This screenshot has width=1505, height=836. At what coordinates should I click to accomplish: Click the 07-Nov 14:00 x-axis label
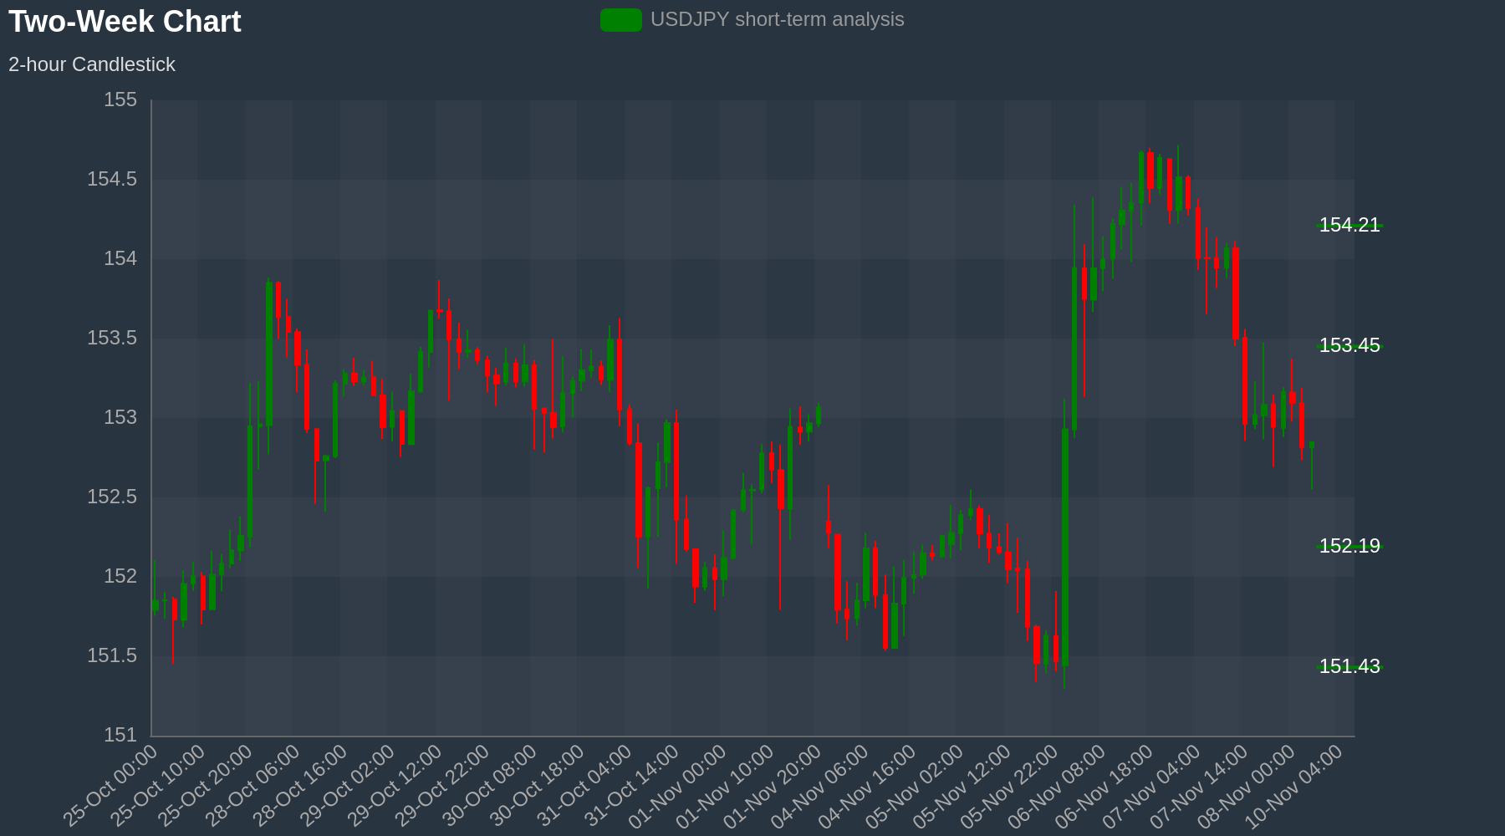click(x=1200, y=787)
